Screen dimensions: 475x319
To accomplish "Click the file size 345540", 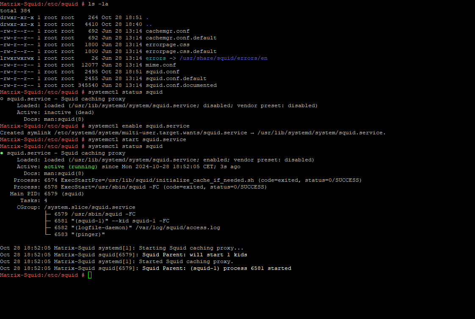I will click(x=88, y=85).
